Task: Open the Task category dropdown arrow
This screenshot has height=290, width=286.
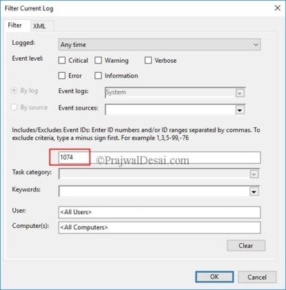Action: tap(254, 174)
